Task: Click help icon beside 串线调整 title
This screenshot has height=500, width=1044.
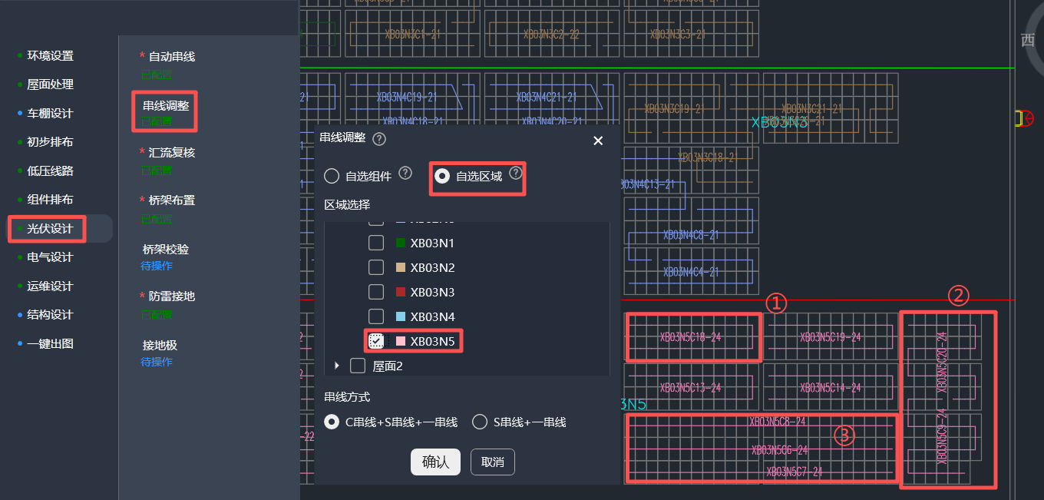Action: click(378, 139)
